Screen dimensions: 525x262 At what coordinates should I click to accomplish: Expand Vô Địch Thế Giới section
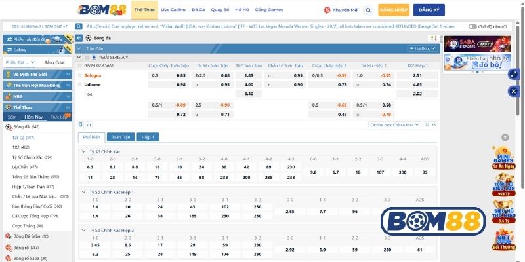tap(68, 75)
